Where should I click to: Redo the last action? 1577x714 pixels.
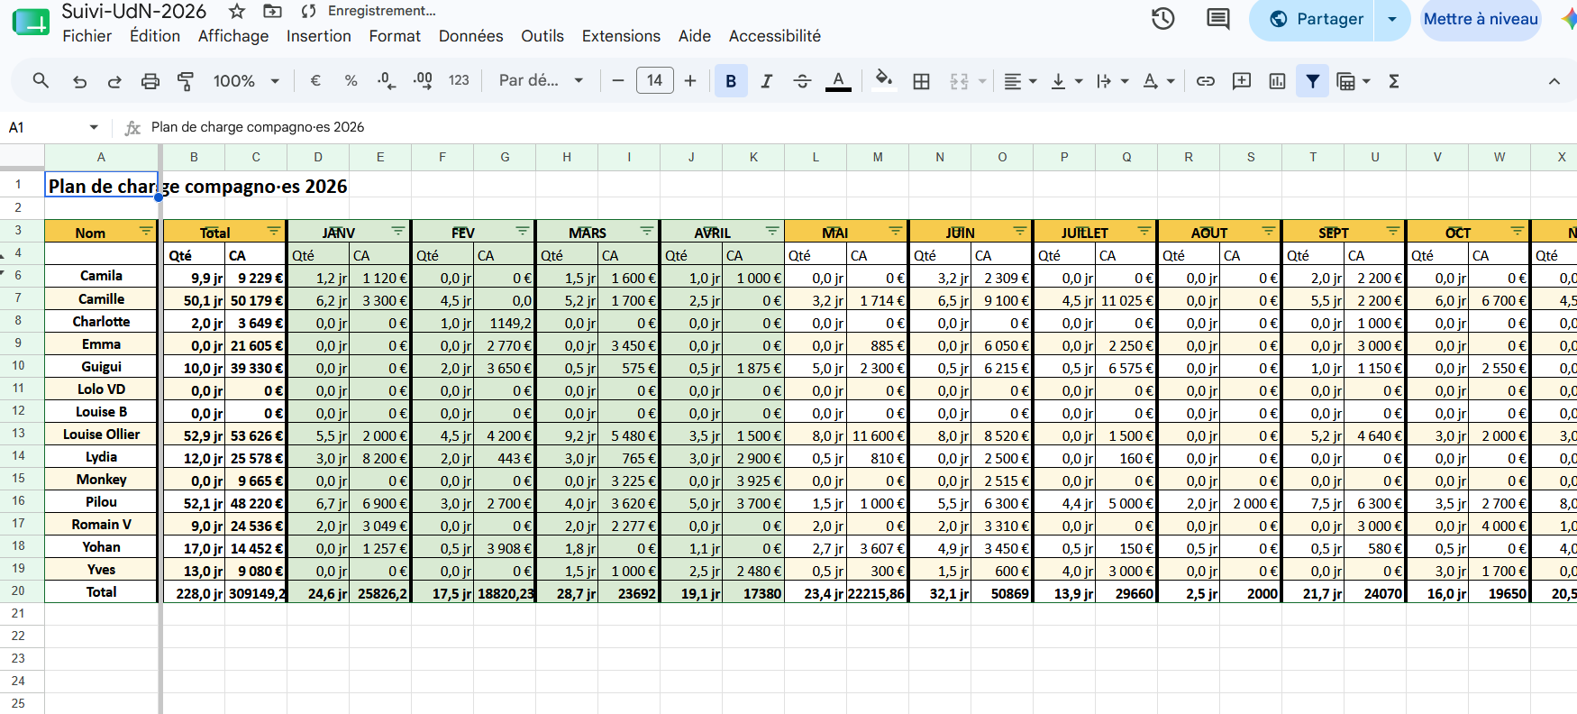click(x=114, y=81)
